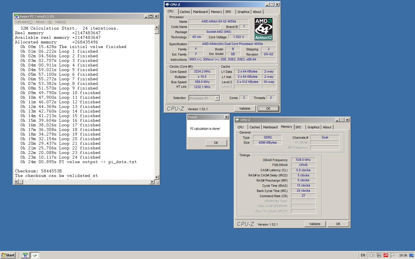Click the red ATI tray icon
This screenshot has height=259, width=415.
[x=386, y=255]
